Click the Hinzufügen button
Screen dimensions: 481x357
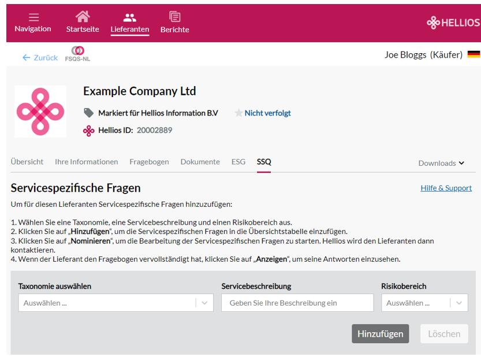click(x=380, y=334)
